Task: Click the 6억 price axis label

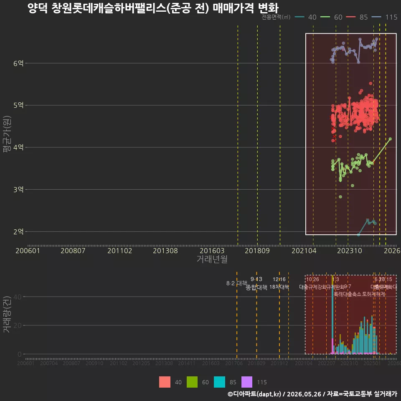Action: [x=18, y=63]
